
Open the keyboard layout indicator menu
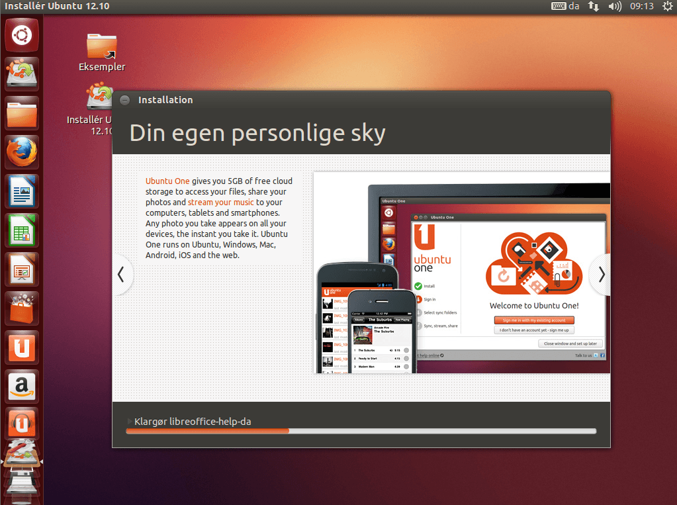pos(566,6)
